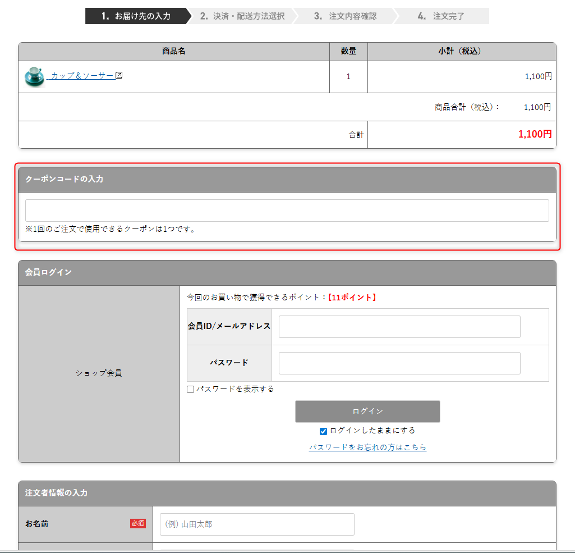Click the red total price 1,100円
The image size is (575, 553).
click(x=535, y=134)
